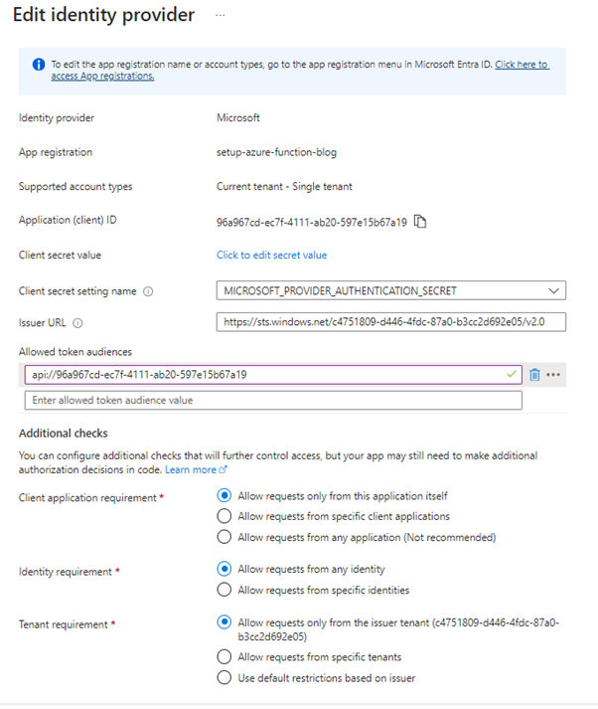Open more options beside page title
This screenshot has width=598, height=709.
point(221,15)
